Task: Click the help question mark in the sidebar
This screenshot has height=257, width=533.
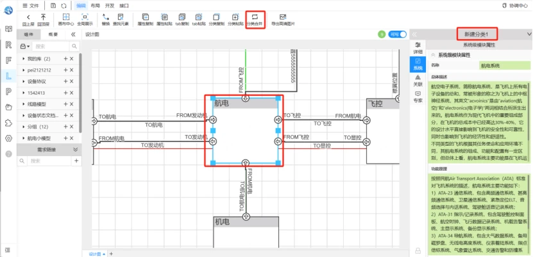Action: pos(8,153)
